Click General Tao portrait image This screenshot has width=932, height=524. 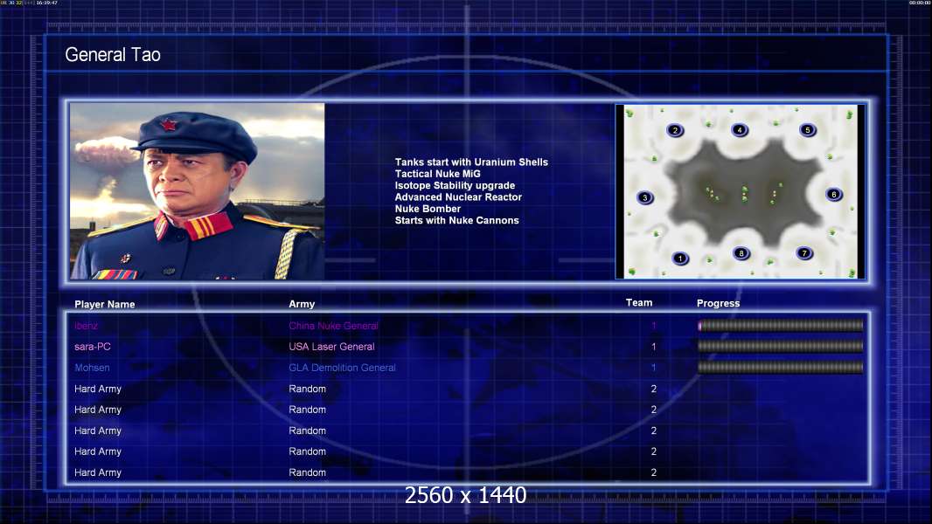tap(198, 191)
